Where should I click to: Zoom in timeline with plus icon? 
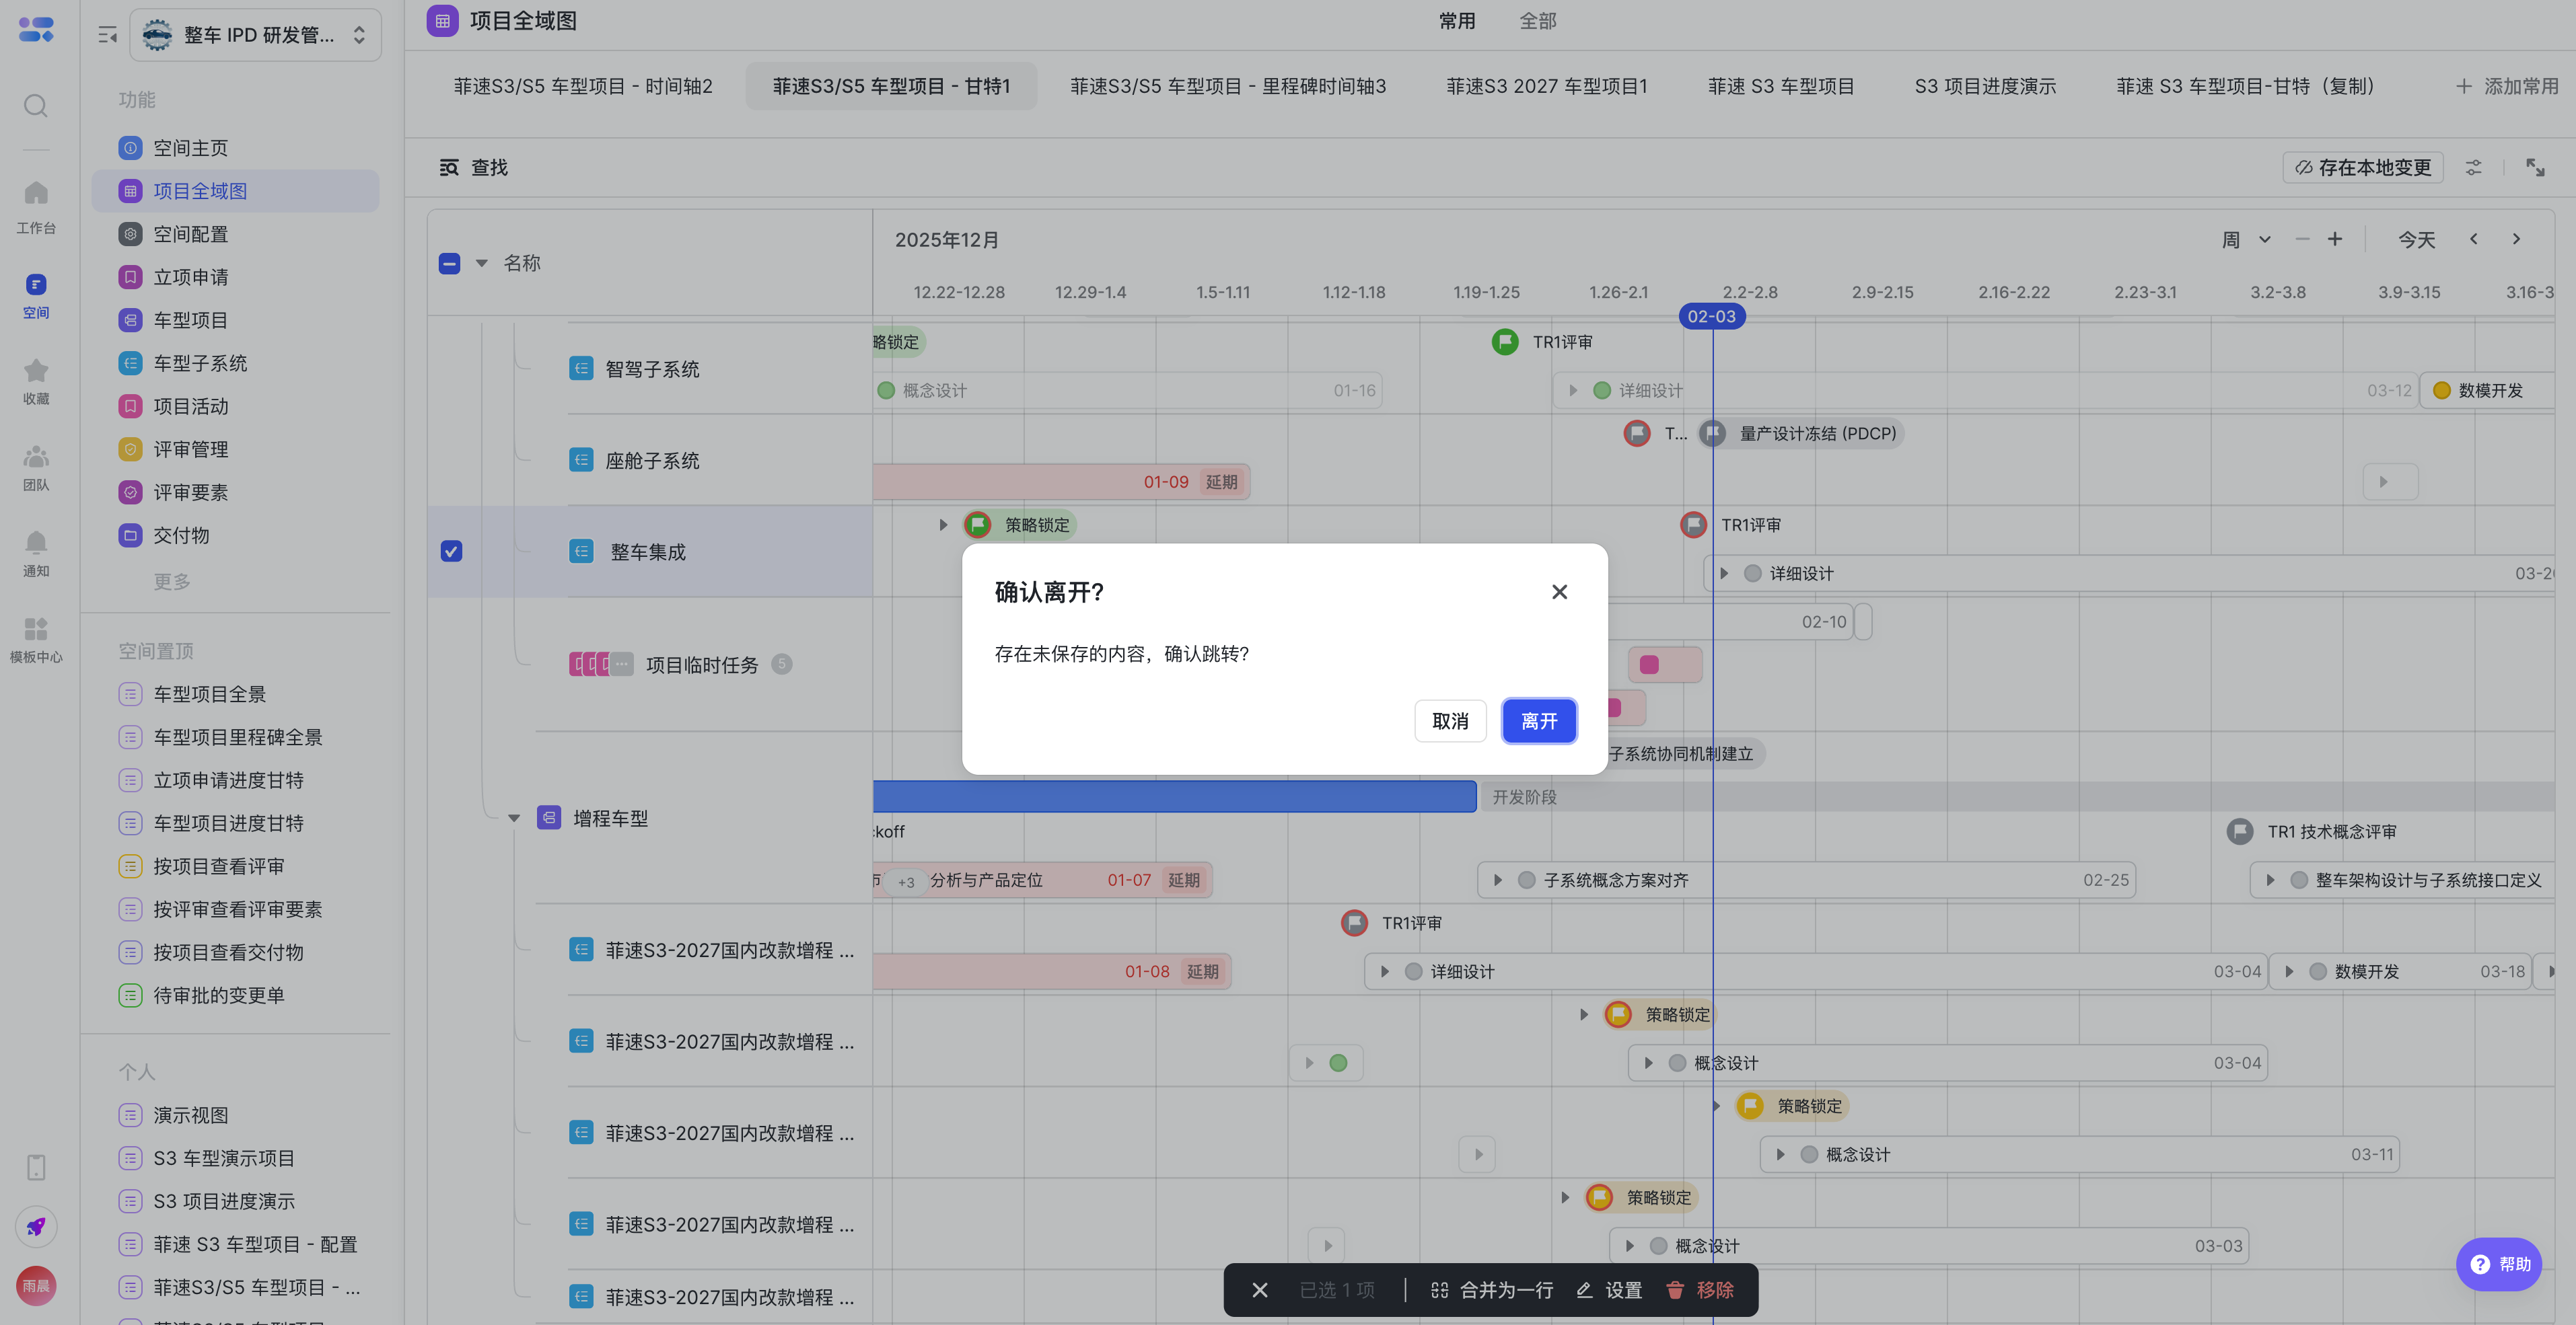click(x=2334, y=239)
